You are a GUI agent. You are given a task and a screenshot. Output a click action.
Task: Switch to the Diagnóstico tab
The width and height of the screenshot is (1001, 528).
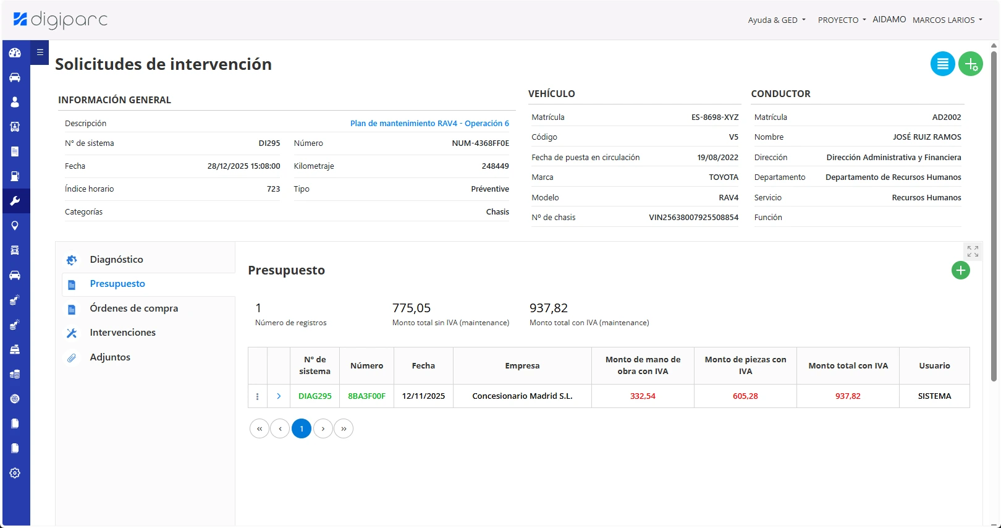(x=116, y=260)
